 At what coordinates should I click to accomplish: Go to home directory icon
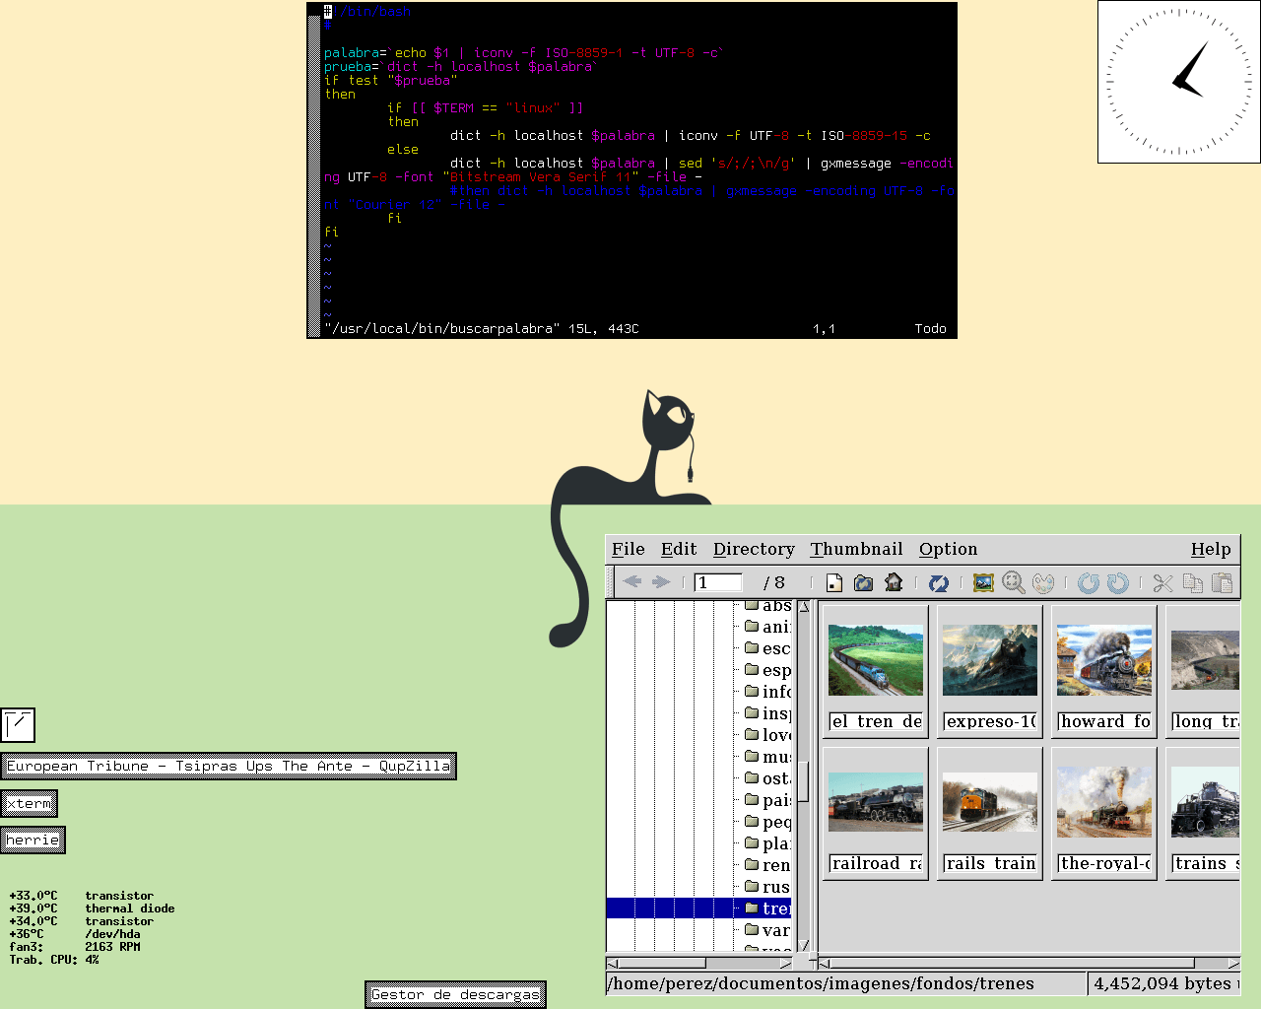(894, 582)
